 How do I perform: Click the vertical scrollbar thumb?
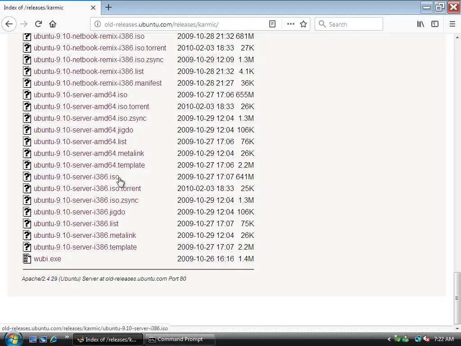[x=457, y=298]
